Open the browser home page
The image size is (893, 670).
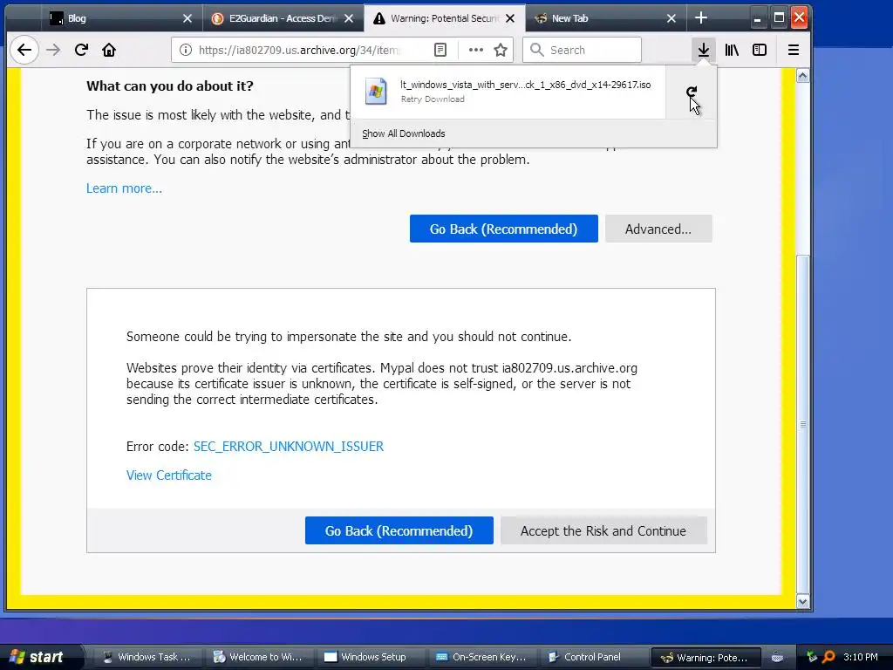(x=109, y=50)
